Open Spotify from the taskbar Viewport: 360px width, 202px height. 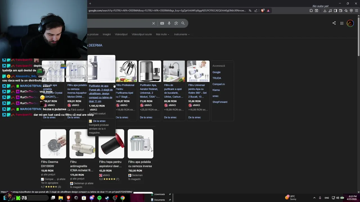tap(99, 198)
